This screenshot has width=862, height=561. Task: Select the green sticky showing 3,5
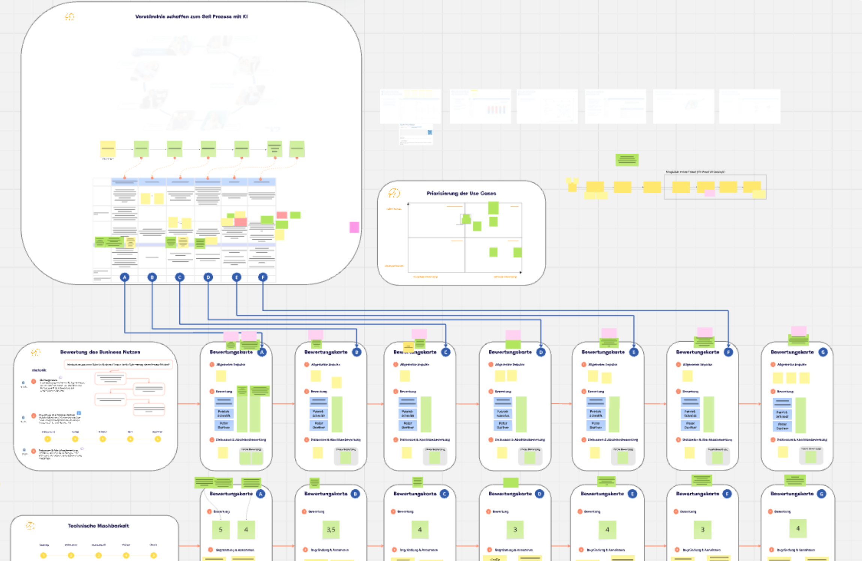tap(330, 529)
